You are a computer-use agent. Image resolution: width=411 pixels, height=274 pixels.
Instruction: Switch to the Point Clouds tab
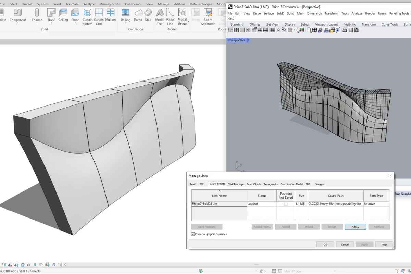[254, 184]
